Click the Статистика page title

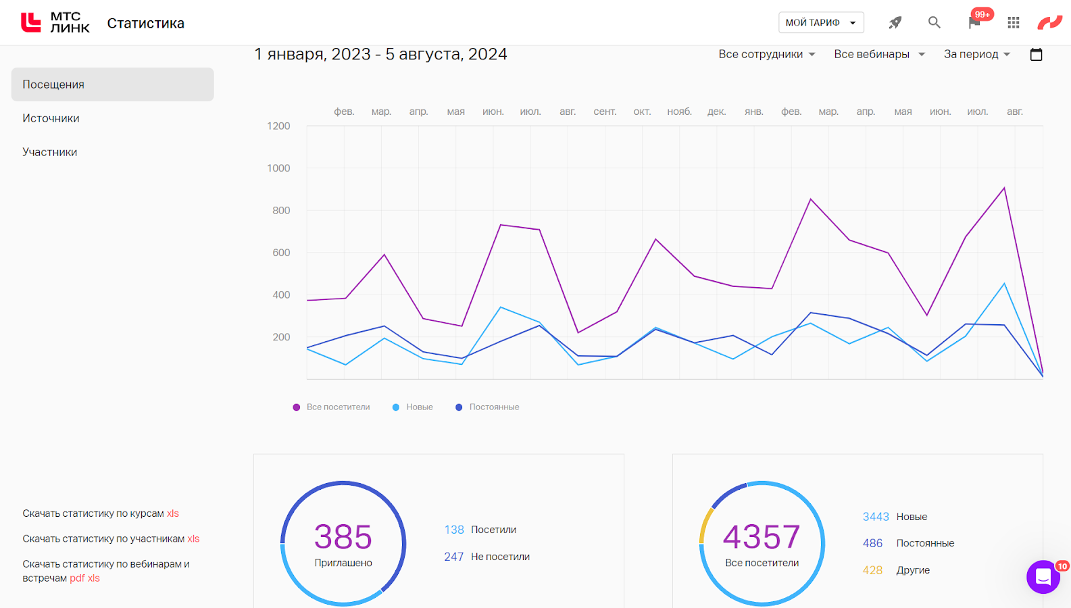pos(146,23)
